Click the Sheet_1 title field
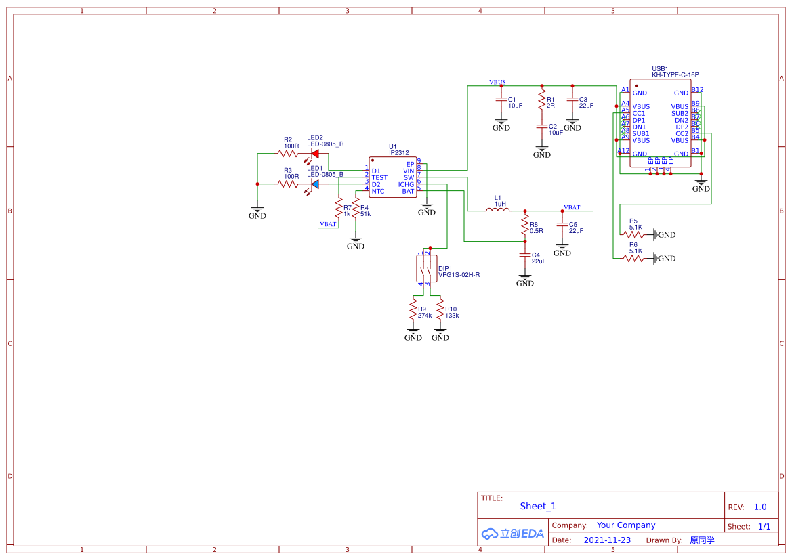The height and width of the screenshot is (560, 792). pos(538,506)
